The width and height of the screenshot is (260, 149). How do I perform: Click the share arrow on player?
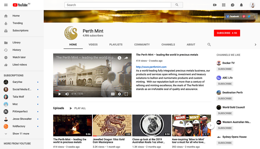[x=126, y=58]
